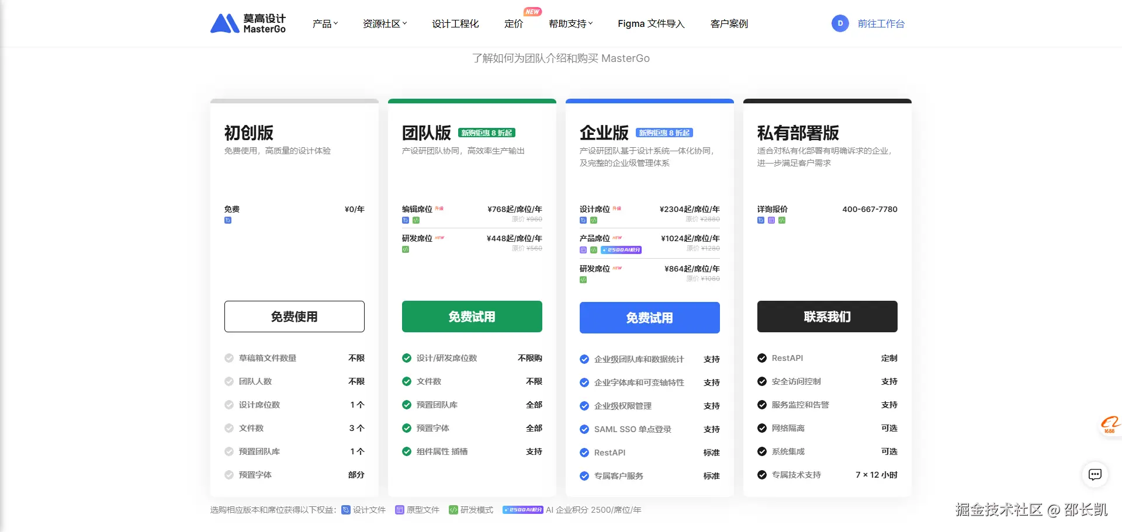Click the 2500 AI积分 badge in the bottom legend
The width and height of the screenshot is (1122, 532).
(522, 510)
